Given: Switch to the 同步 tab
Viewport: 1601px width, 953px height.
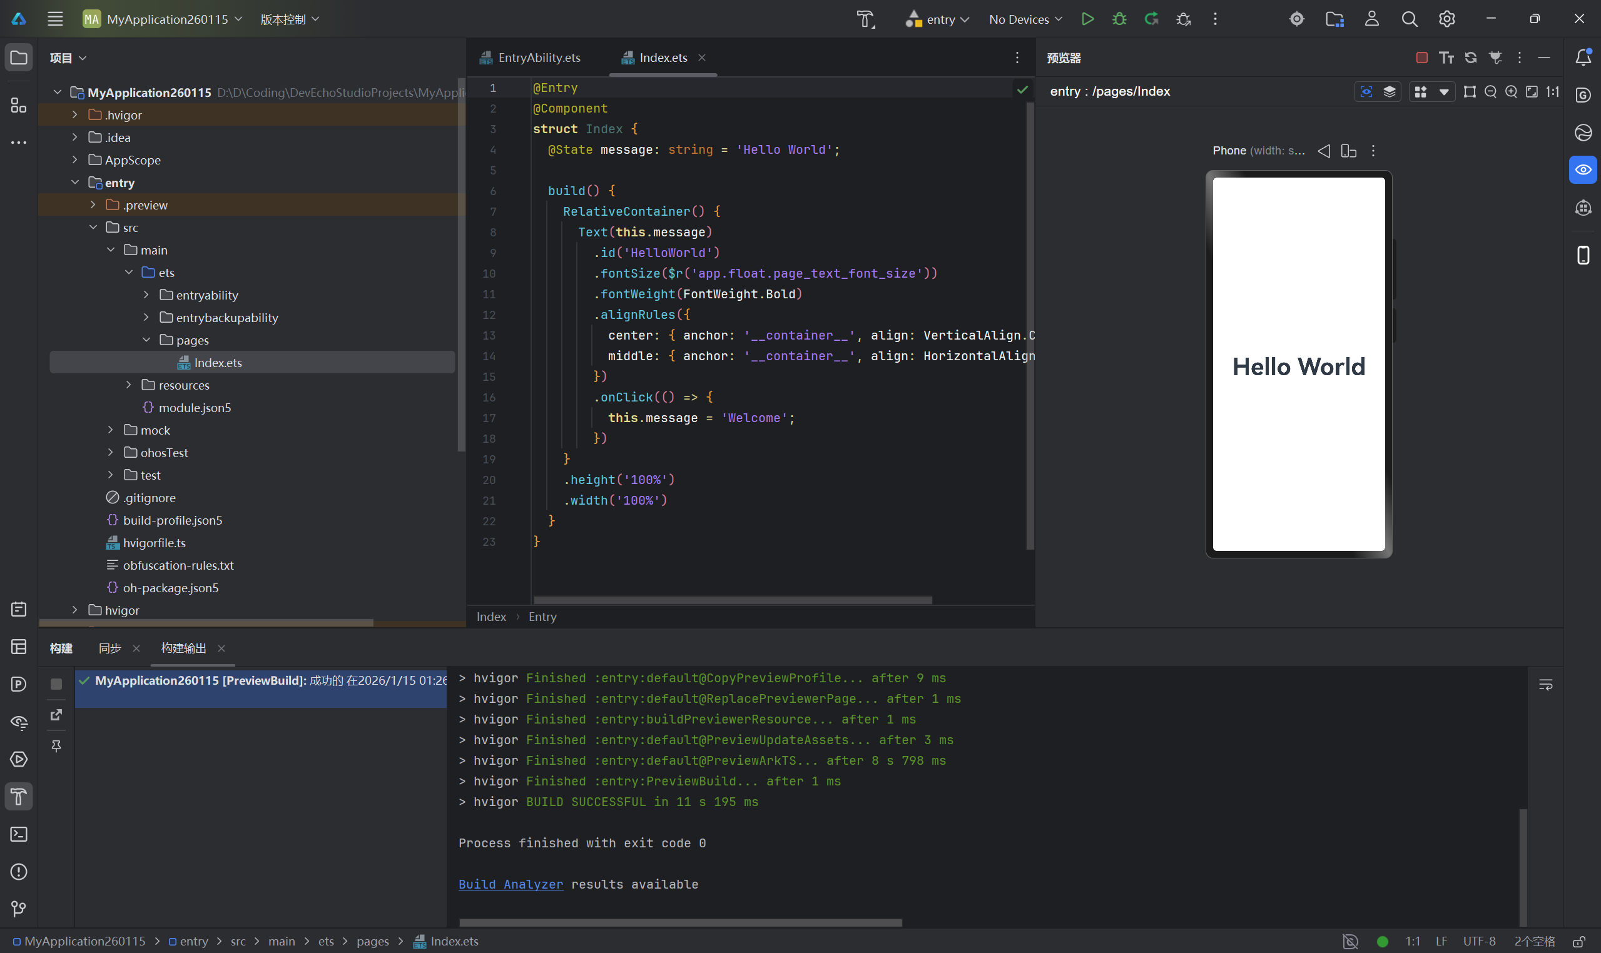Looking at the screenshot, I should (110, 648).
